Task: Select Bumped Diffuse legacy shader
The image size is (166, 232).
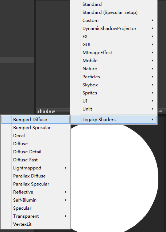Action: pyautogui.click(x=35, y=120)
